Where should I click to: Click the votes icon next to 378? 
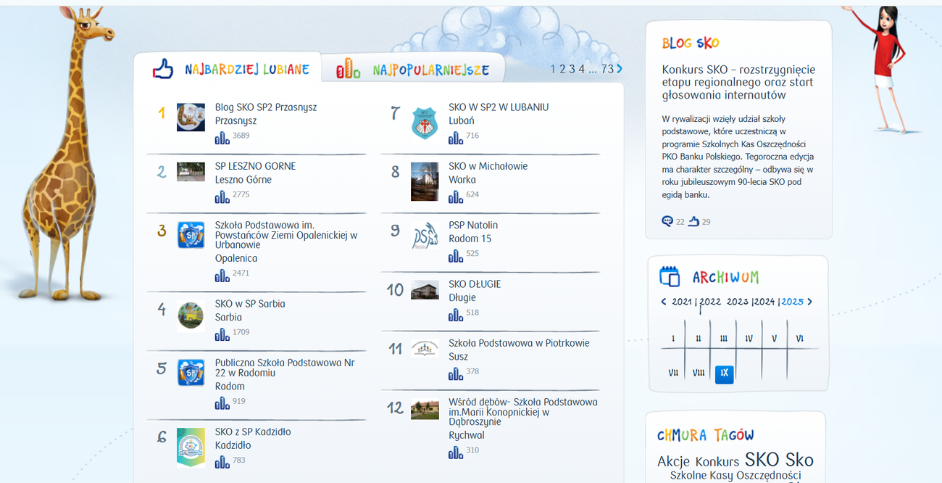pyautogui.click(x=456, y=373)
